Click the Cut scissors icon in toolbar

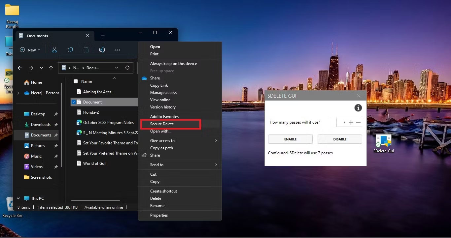pyautogui.click(x=54, y=50)
